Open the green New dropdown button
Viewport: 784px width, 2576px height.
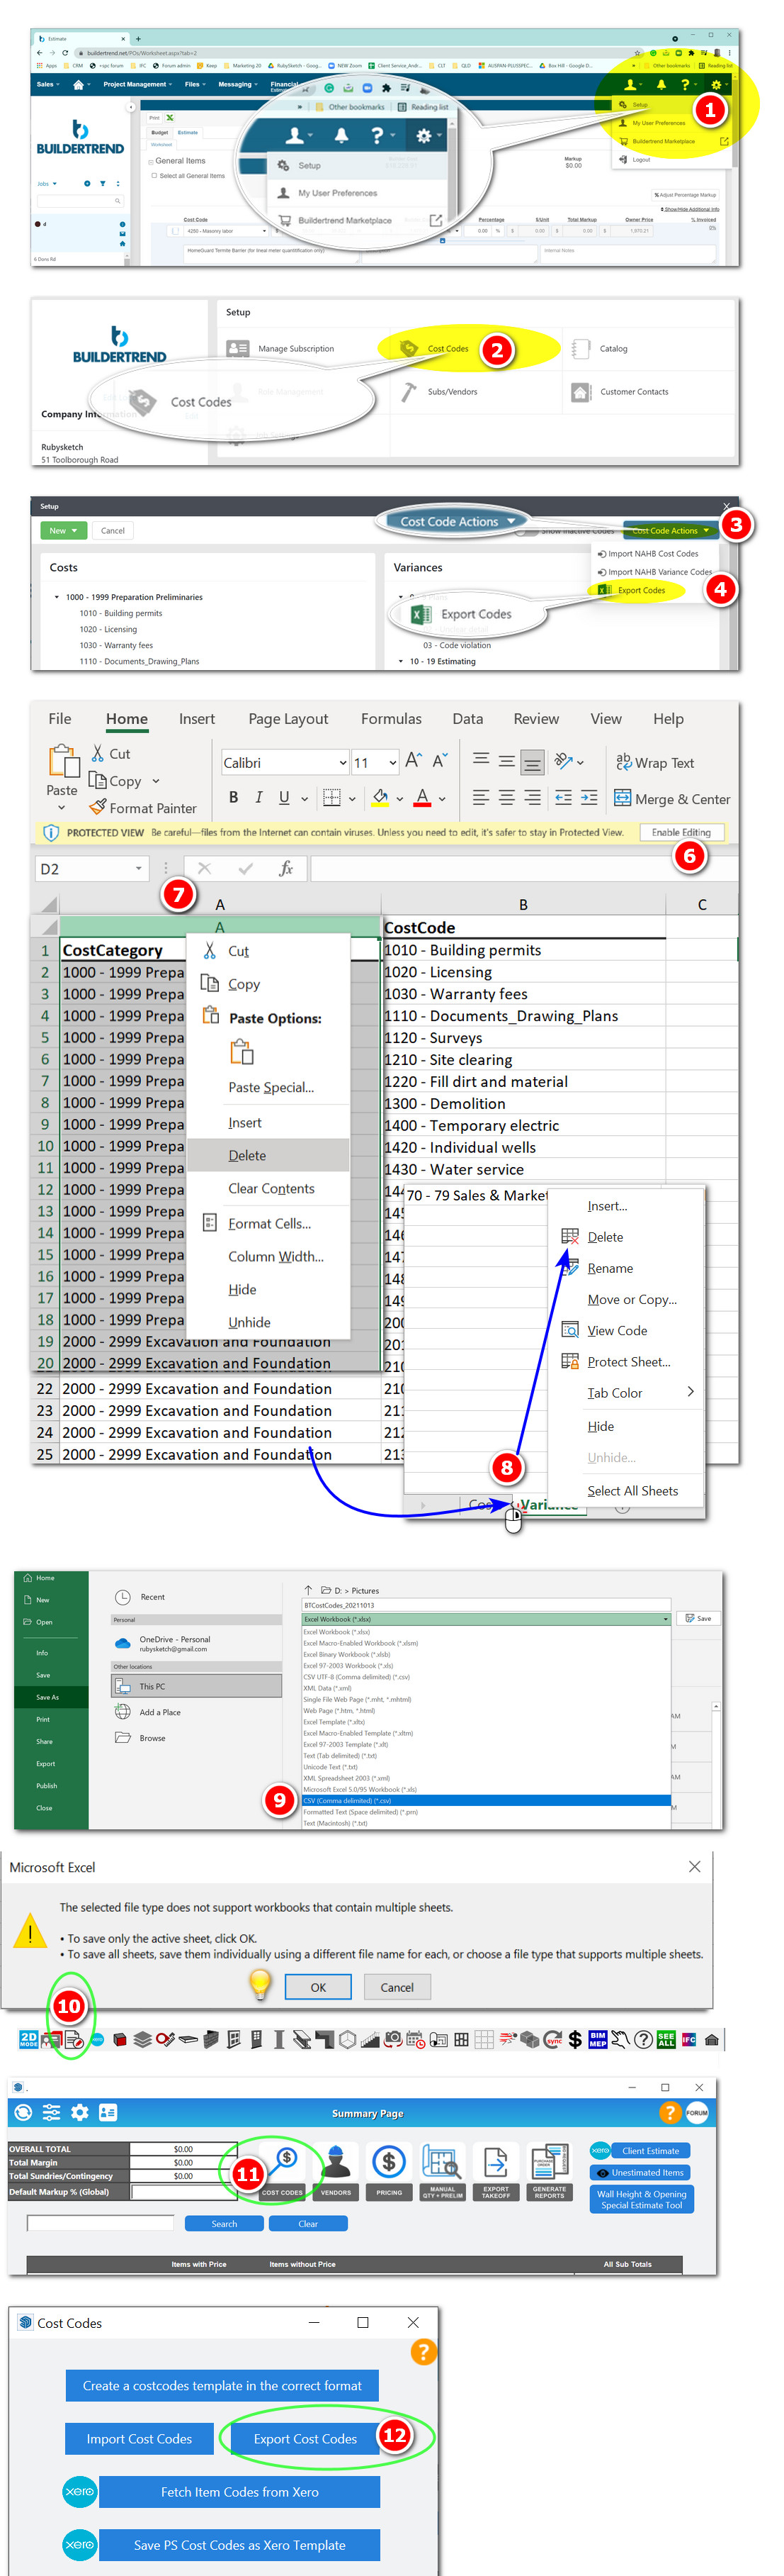(x=63, y=530)
